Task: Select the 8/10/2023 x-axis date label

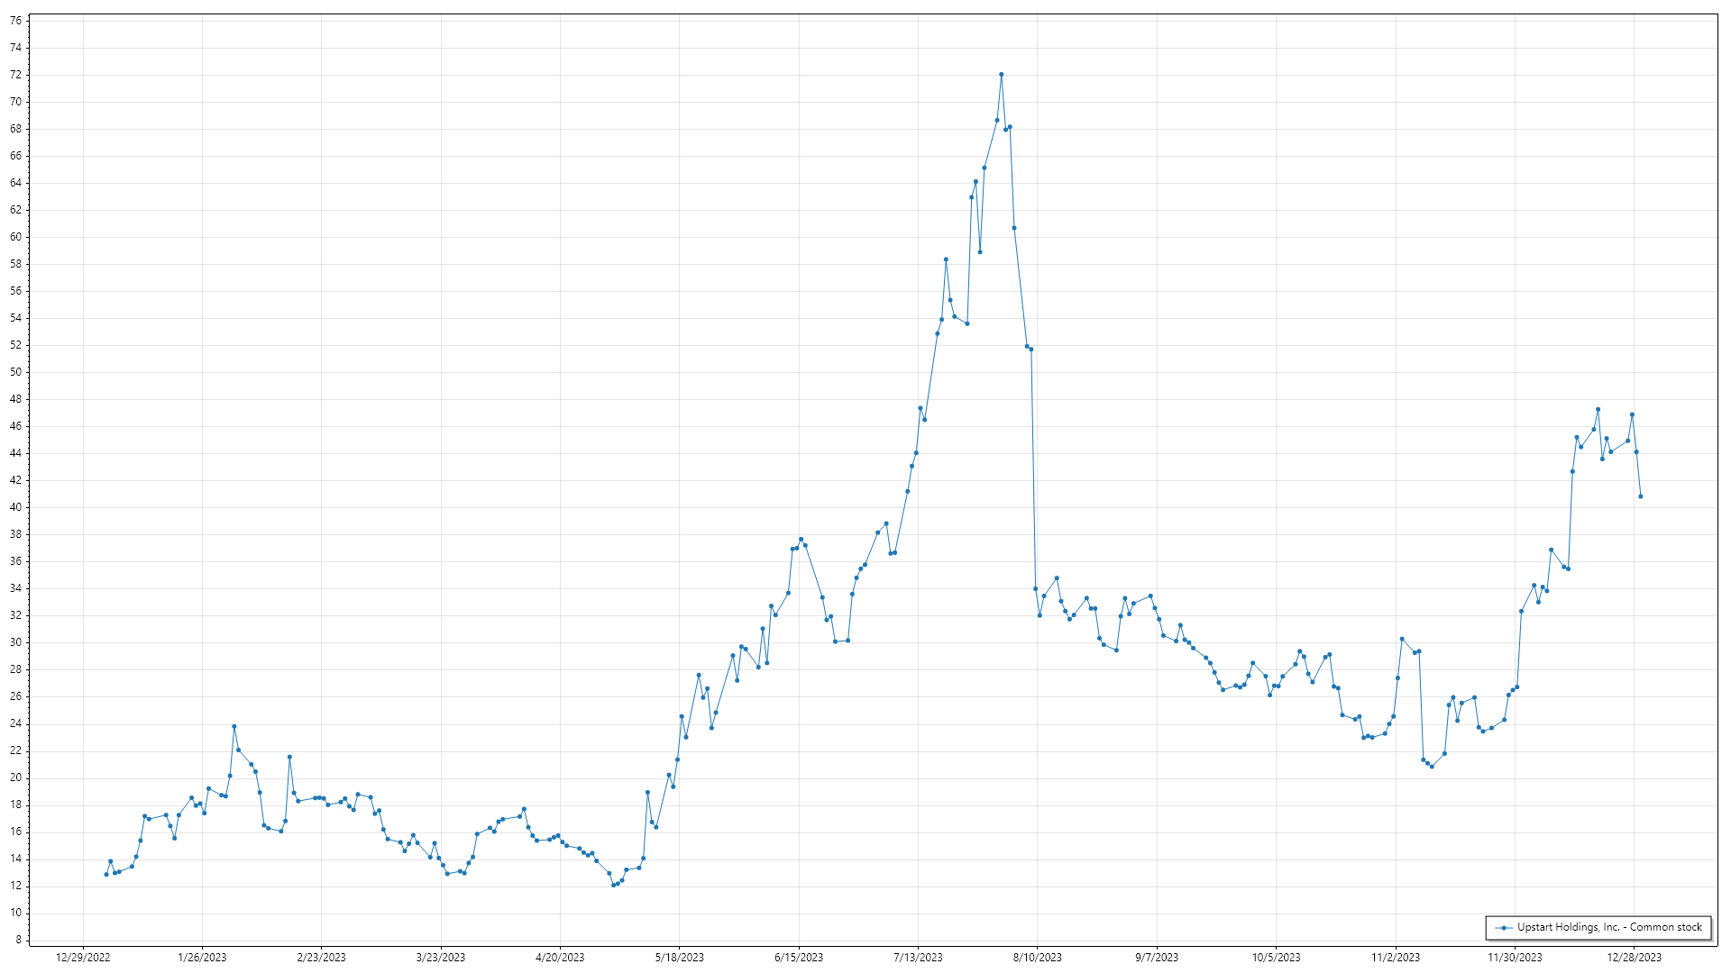Action: coord(1037,958)
